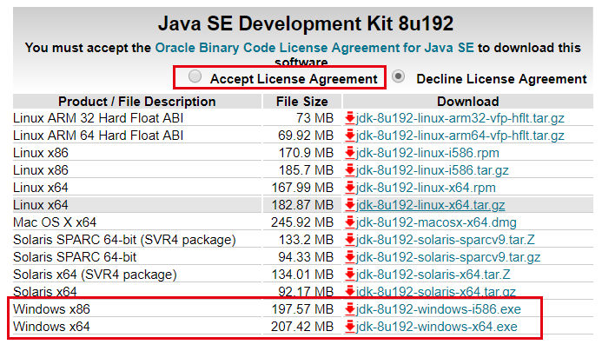Open the Oracle Binary Code License Agreement link
The image size is (602, 351).
pos(314,48)
